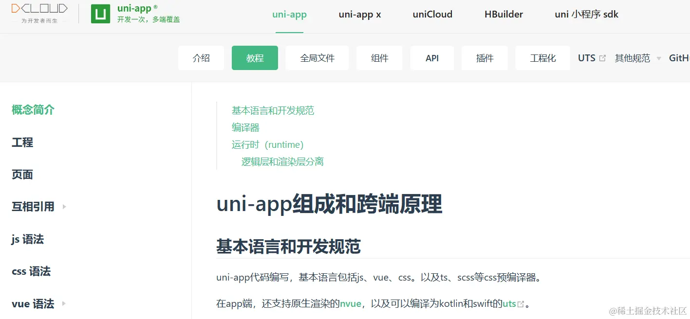Click the 基本语言和开发规范 section heading

[288, 247]
